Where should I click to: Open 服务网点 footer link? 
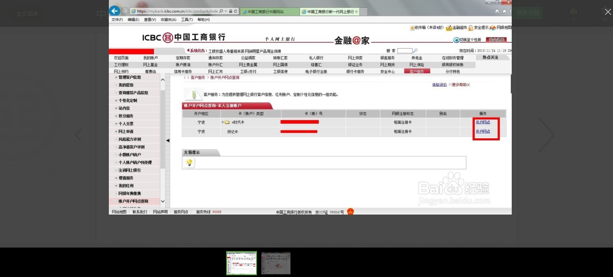[x=181, y=212]
